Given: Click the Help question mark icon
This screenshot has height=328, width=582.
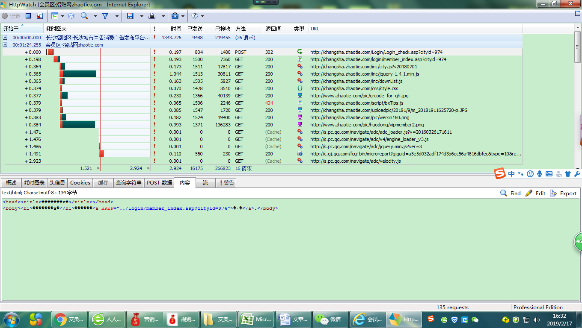Looking at the screenshot, I should pyautogui.click(x=195, y=16).
